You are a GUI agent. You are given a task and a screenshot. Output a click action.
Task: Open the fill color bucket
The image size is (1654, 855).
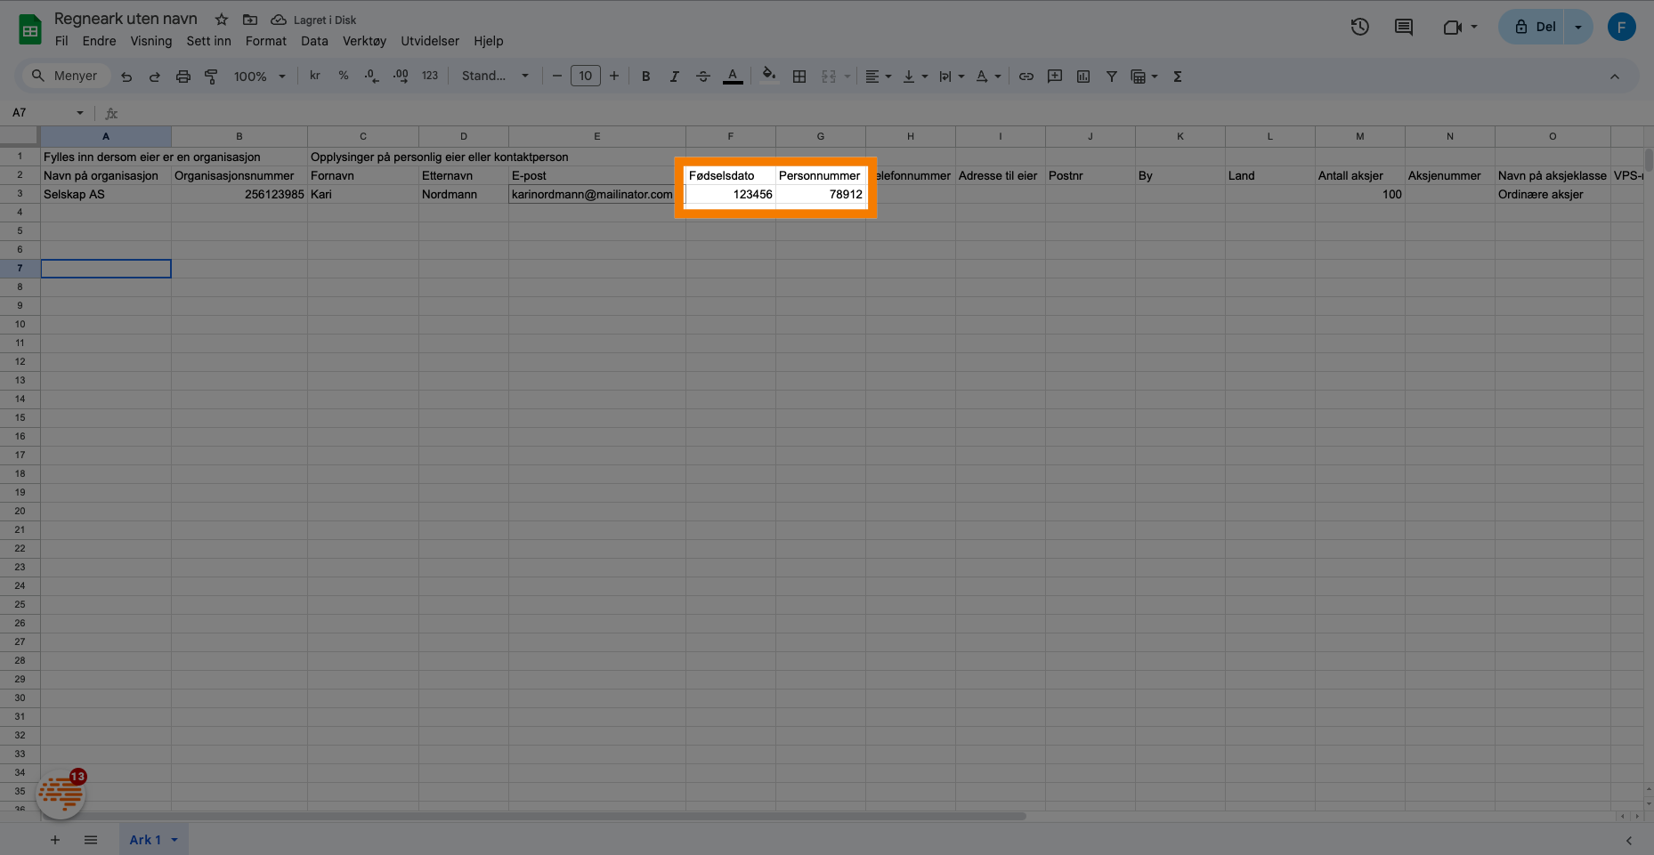point(769,75)
